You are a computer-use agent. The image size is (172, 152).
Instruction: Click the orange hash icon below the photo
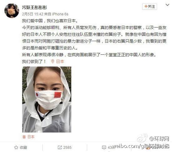[x=24, y=137]
